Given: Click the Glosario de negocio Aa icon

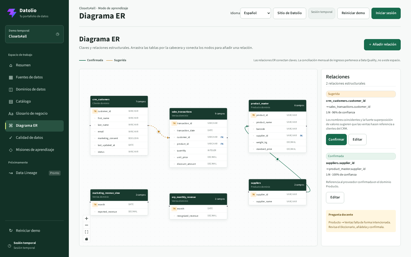Looking at the screenshot, I should point(11,114).
